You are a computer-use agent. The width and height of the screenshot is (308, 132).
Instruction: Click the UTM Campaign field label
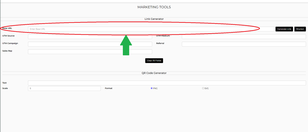(10, 43)
